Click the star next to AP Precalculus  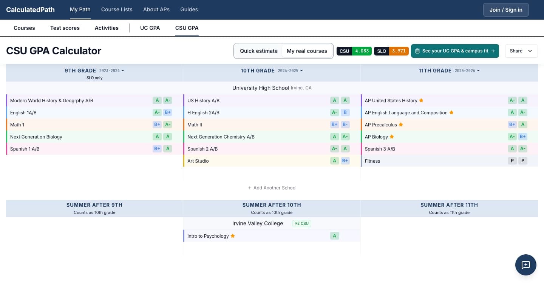pyautogui.click(x=401, y=125)
